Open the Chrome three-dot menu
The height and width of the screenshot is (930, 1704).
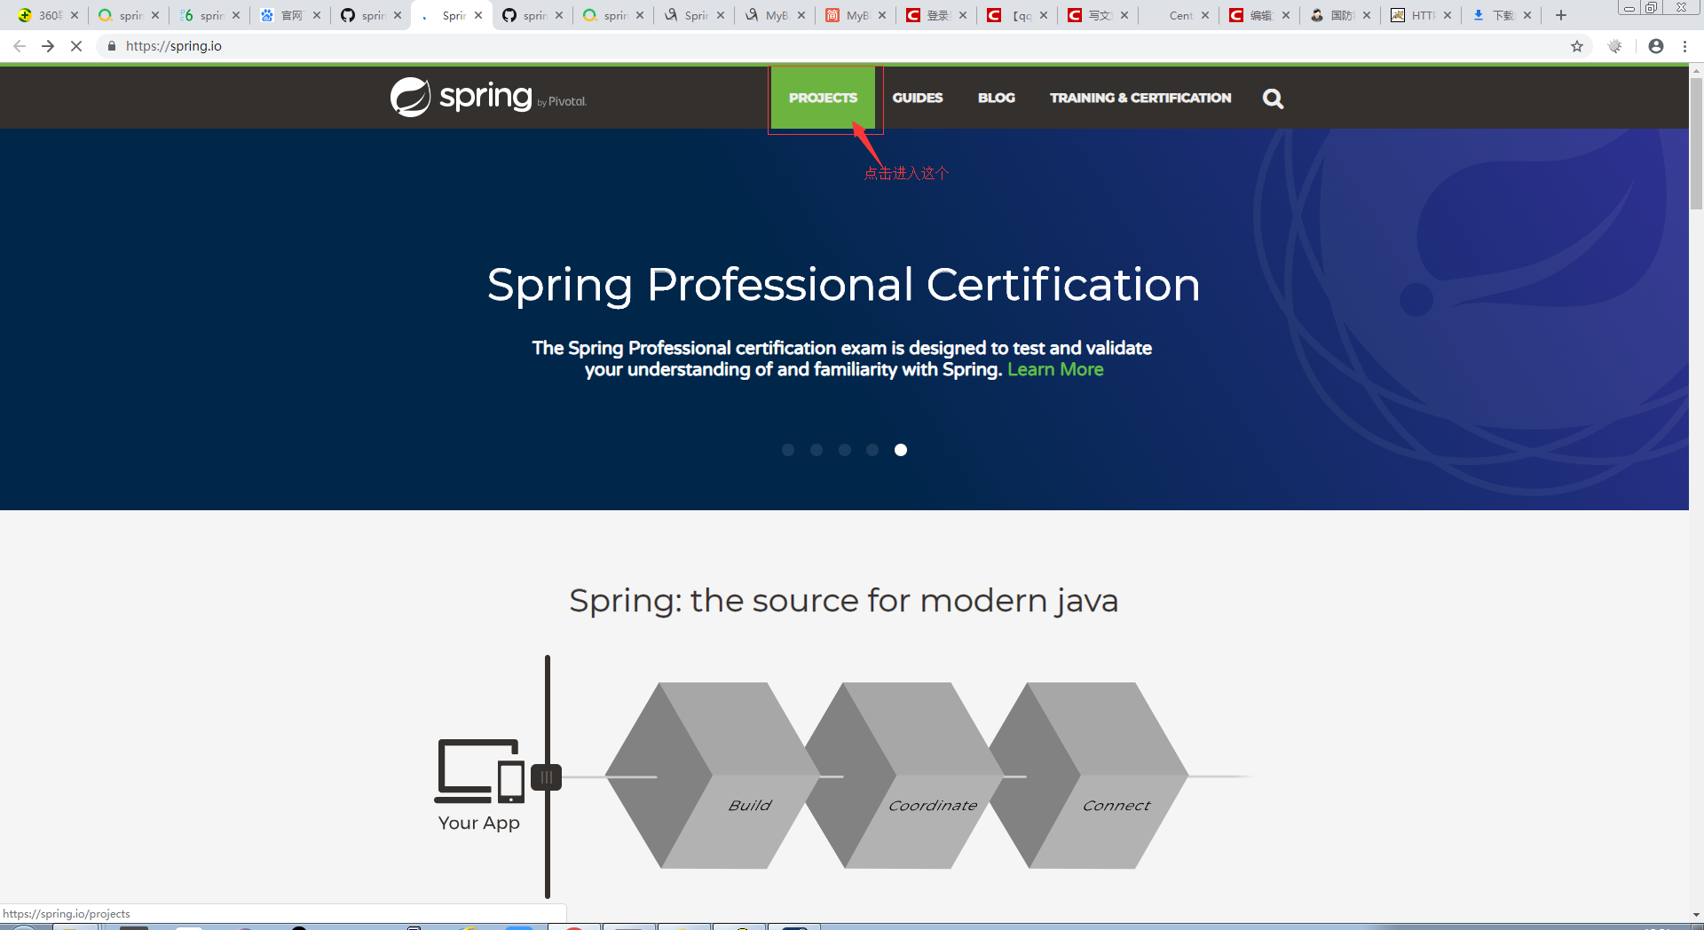(1684, 46)
